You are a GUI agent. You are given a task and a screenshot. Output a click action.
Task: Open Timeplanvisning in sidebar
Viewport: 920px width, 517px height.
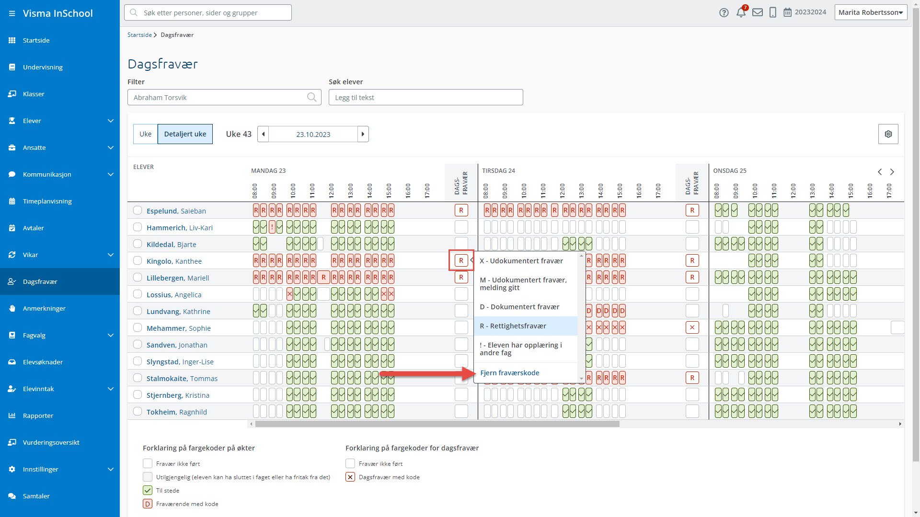pyautogui.click(x=60, y=201)
